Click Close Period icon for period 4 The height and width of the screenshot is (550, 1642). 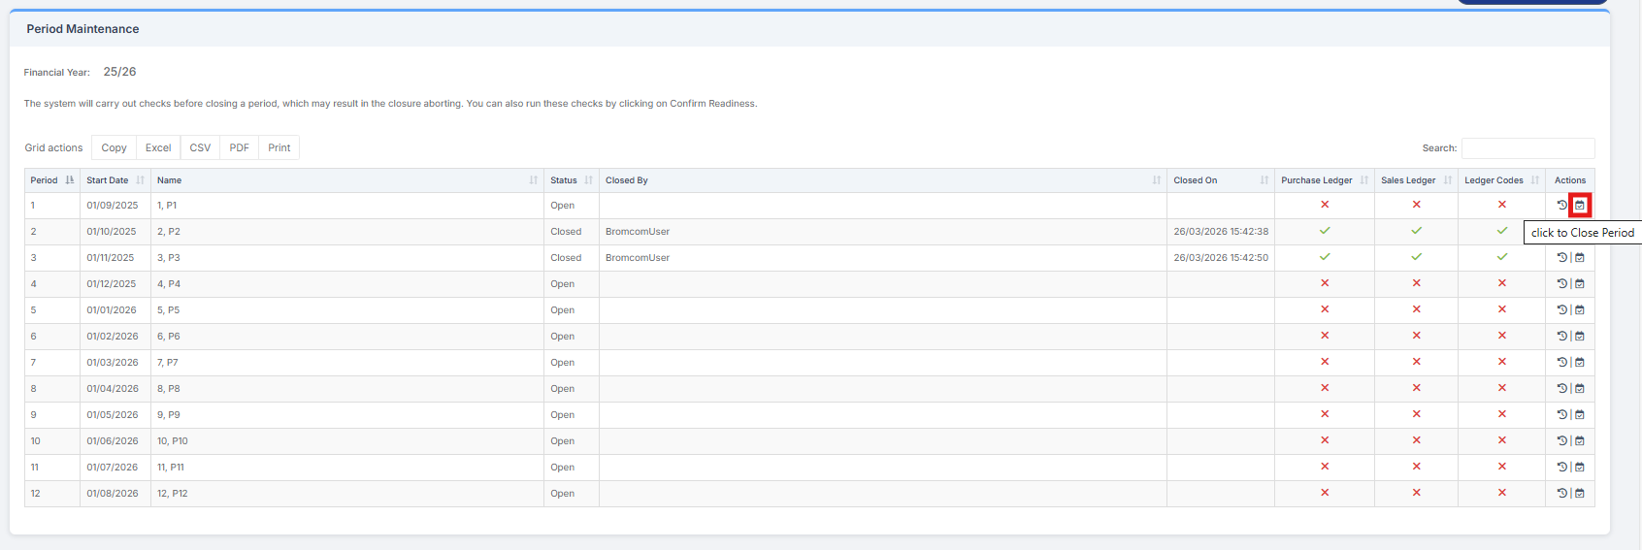1580,284
